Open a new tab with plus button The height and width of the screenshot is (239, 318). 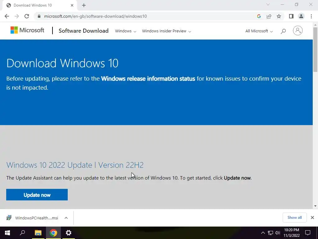84,5
